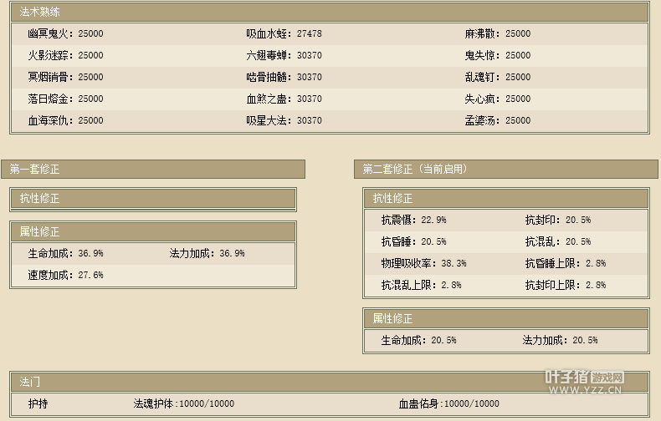
Task: Click the 护持 label in 法门
Action: click(x=38, y=403)
